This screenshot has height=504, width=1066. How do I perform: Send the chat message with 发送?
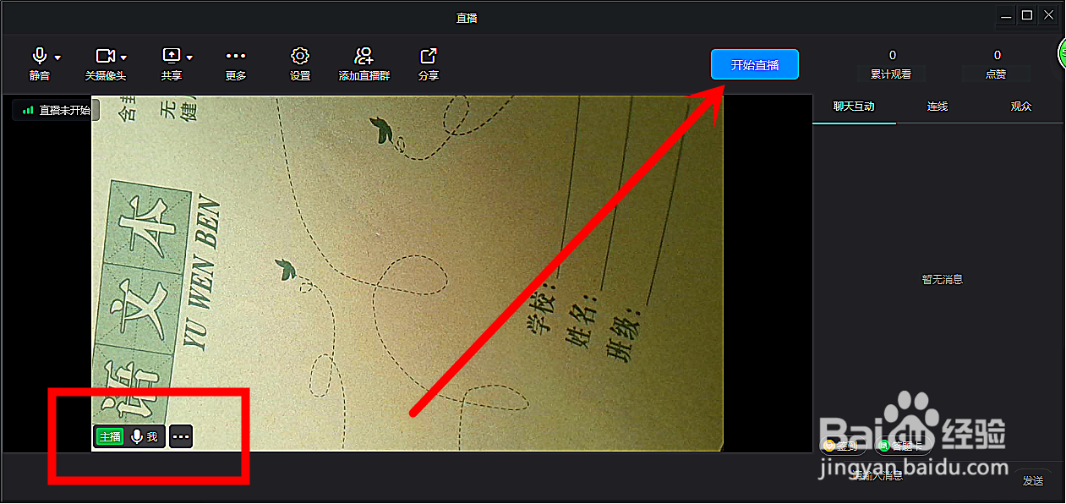pyautogui.click(x=1033, y=480)
